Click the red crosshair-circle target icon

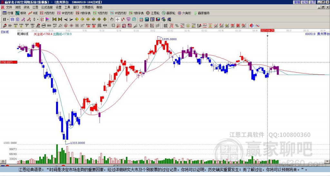(x=66, y=26)
